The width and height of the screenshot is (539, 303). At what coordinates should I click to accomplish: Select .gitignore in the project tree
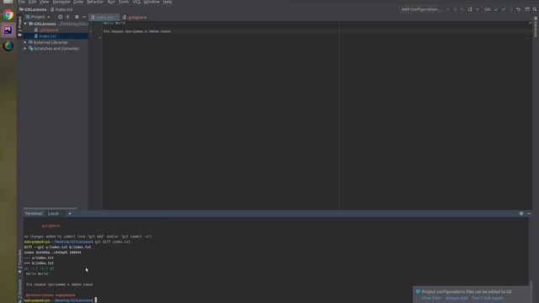49,30
